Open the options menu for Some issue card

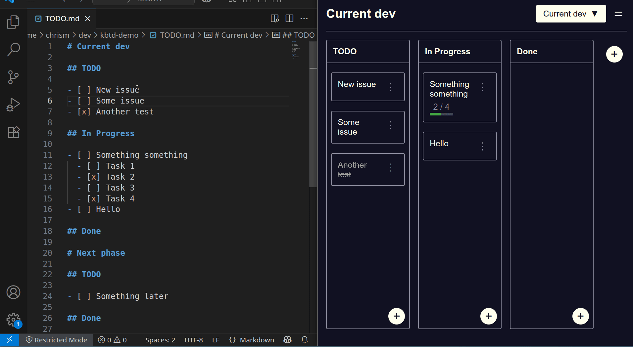click(391, 125)
